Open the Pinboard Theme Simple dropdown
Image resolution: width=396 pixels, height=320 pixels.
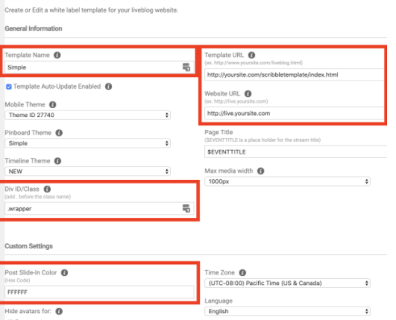point(88,143)
